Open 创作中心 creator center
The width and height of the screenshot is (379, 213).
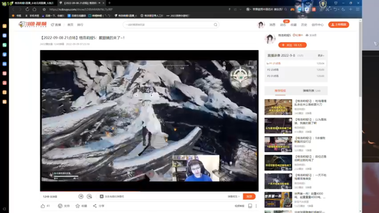(x=317, y=25)
